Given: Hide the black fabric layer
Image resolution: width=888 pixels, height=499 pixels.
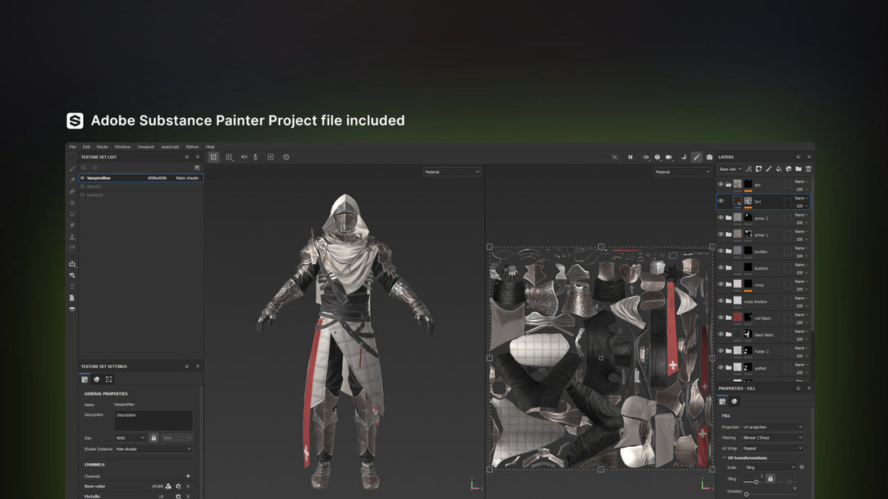Looking at the screenshot, I should click(x=721, y=334).
